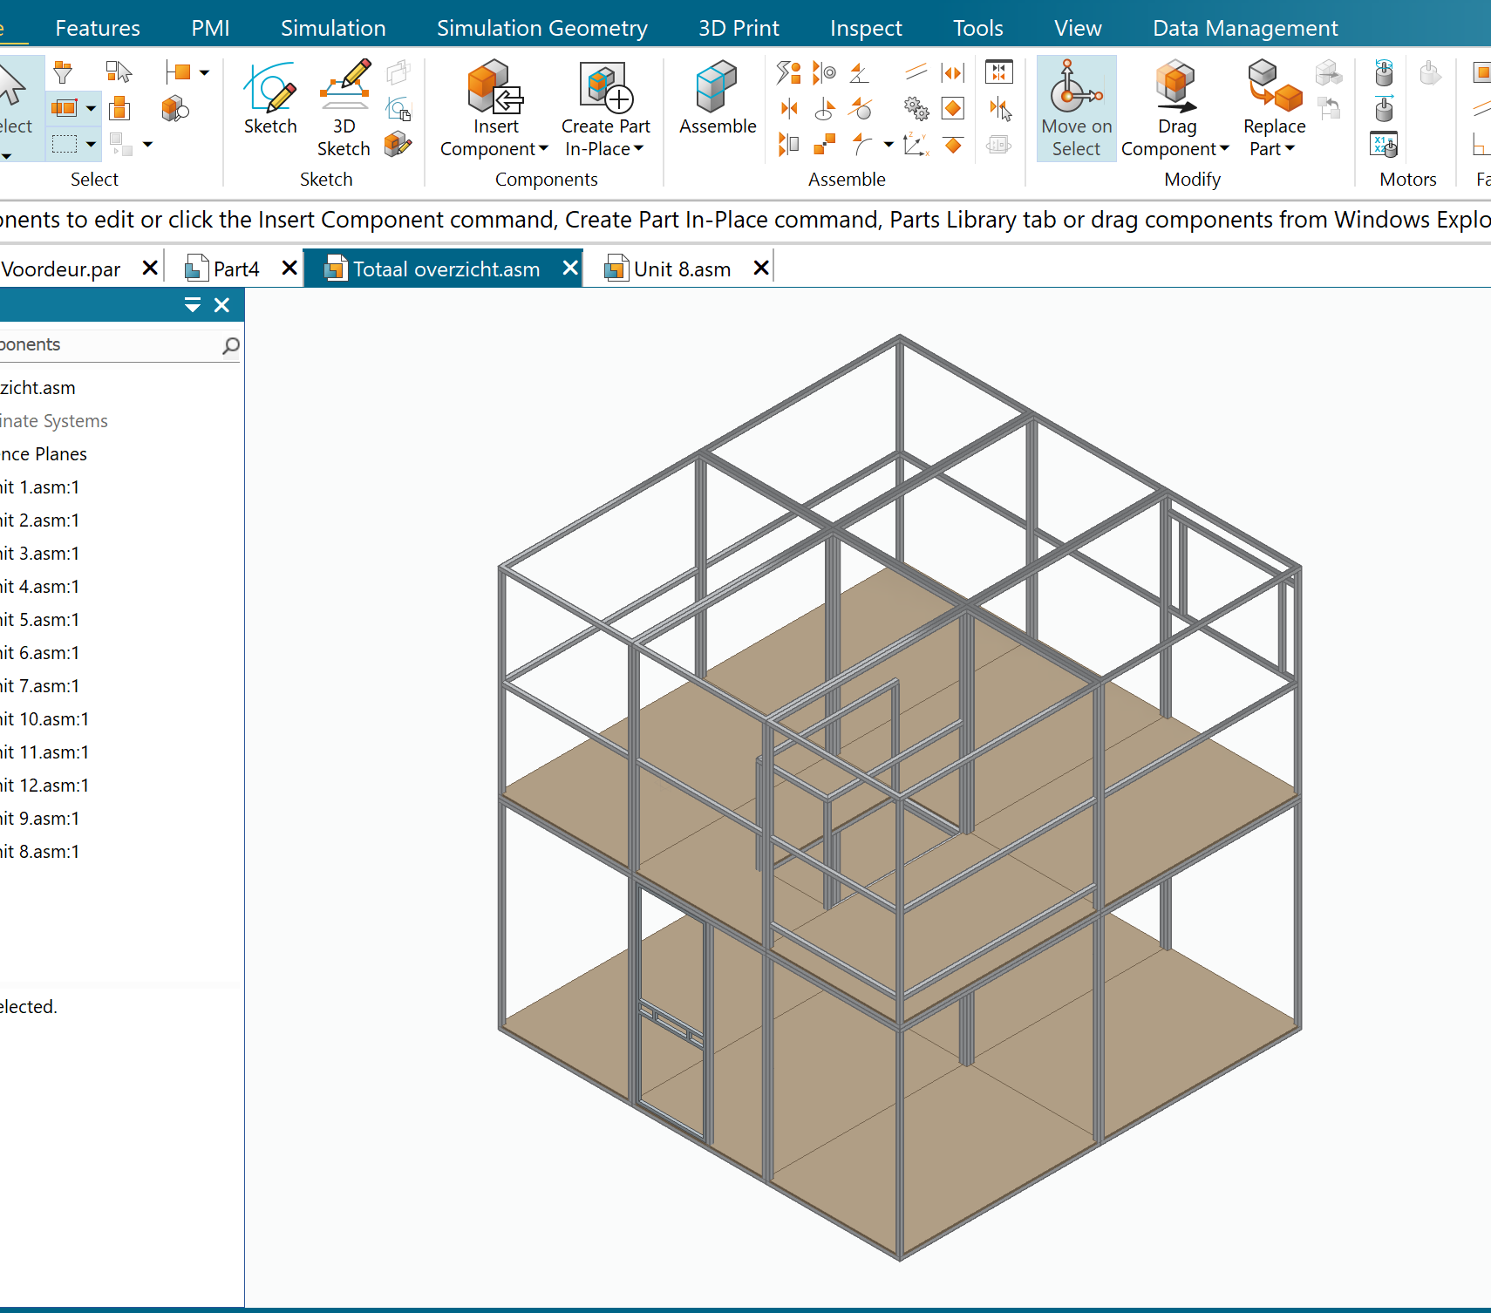Close the PathFinder side panel
This screenshot has height=1313, width=1491.
tap(222, 305)
